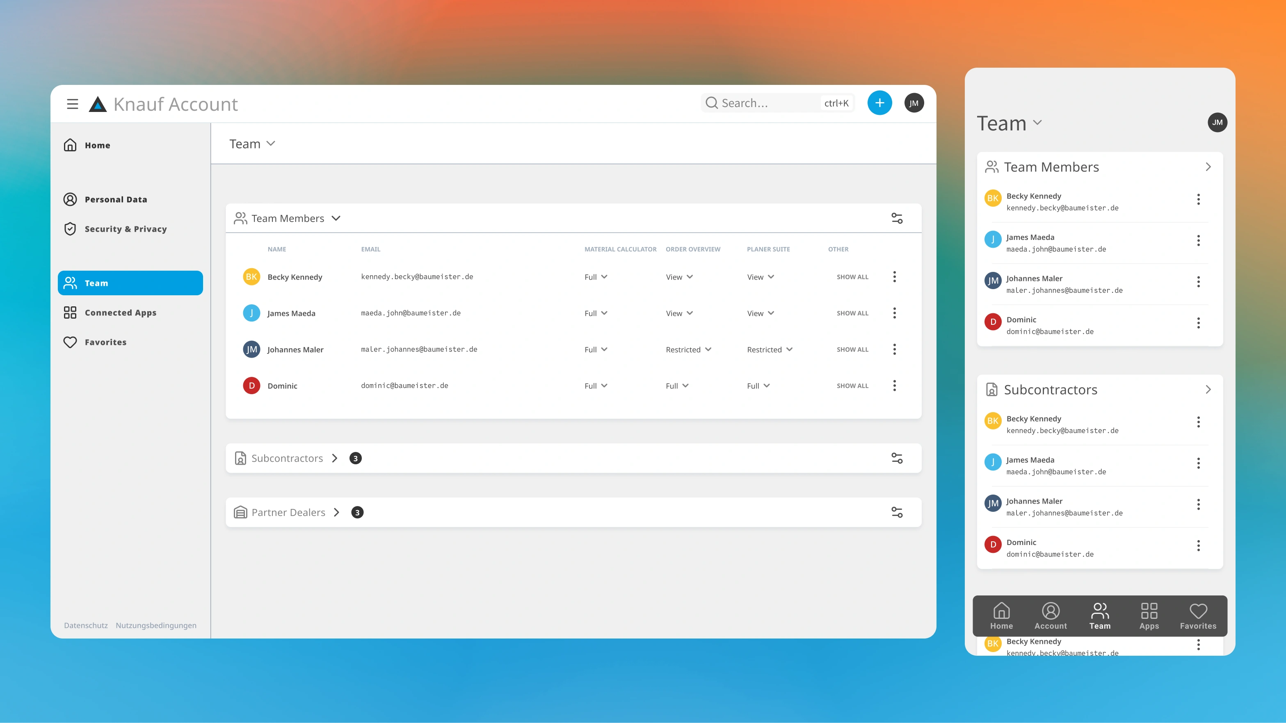Open more options for Becky Kennedy row
Viewport: 1286px width, 723px height.
click(894, 277)
